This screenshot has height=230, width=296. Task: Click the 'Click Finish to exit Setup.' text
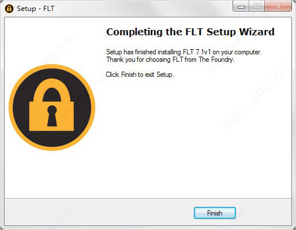click(x=140, y=75)
